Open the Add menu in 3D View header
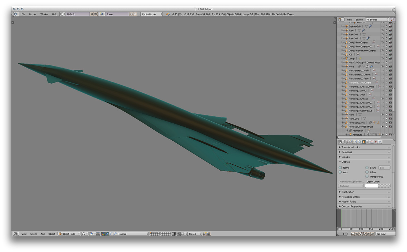 pyautogui.click(x=43, y=234)
